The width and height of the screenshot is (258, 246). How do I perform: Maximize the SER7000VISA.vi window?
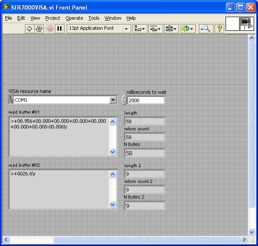click(x=240, y=7)
